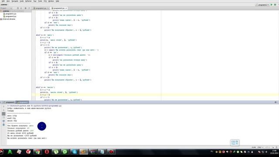Screen dimensions: 279x157
Task: Open the uTorrent taskbar icon
Action: (x=56, y=152)
